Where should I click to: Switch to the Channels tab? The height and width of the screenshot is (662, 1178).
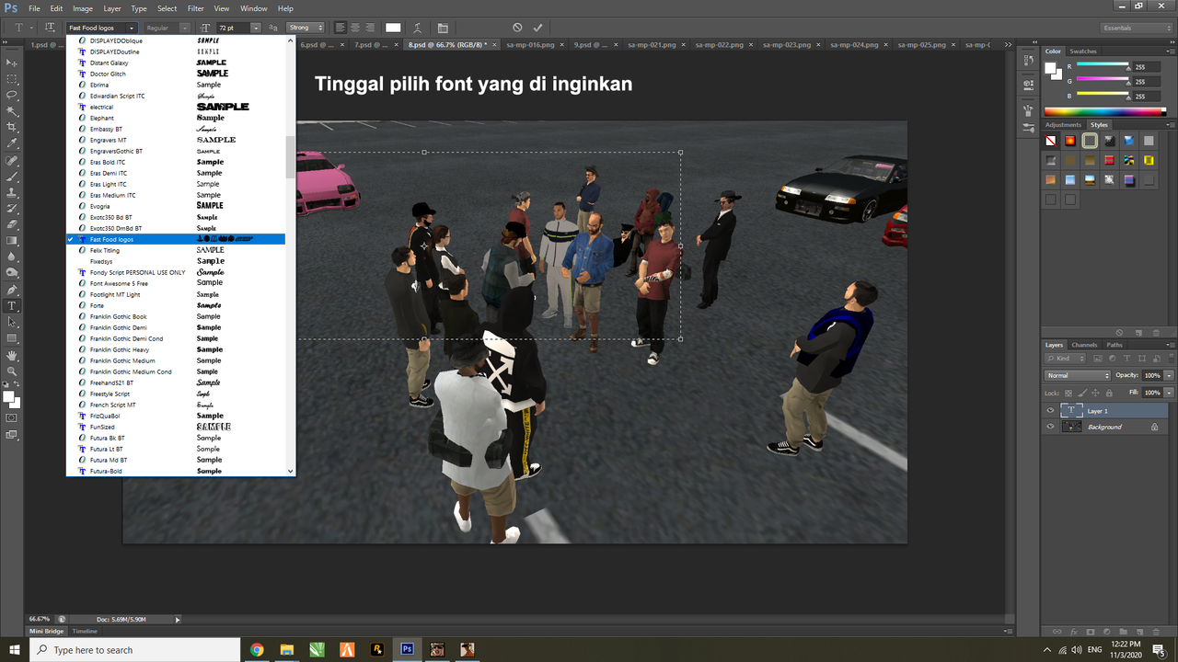(1084, 345)
